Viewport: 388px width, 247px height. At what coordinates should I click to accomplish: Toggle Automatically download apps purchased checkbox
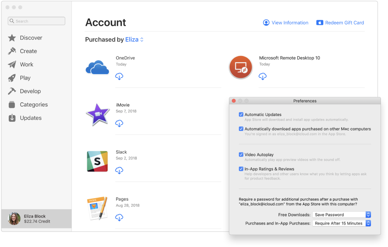(241, 129)
